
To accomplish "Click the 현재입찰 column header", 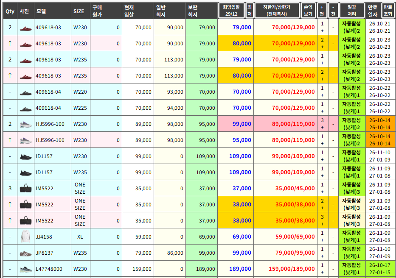I will 138,11.
